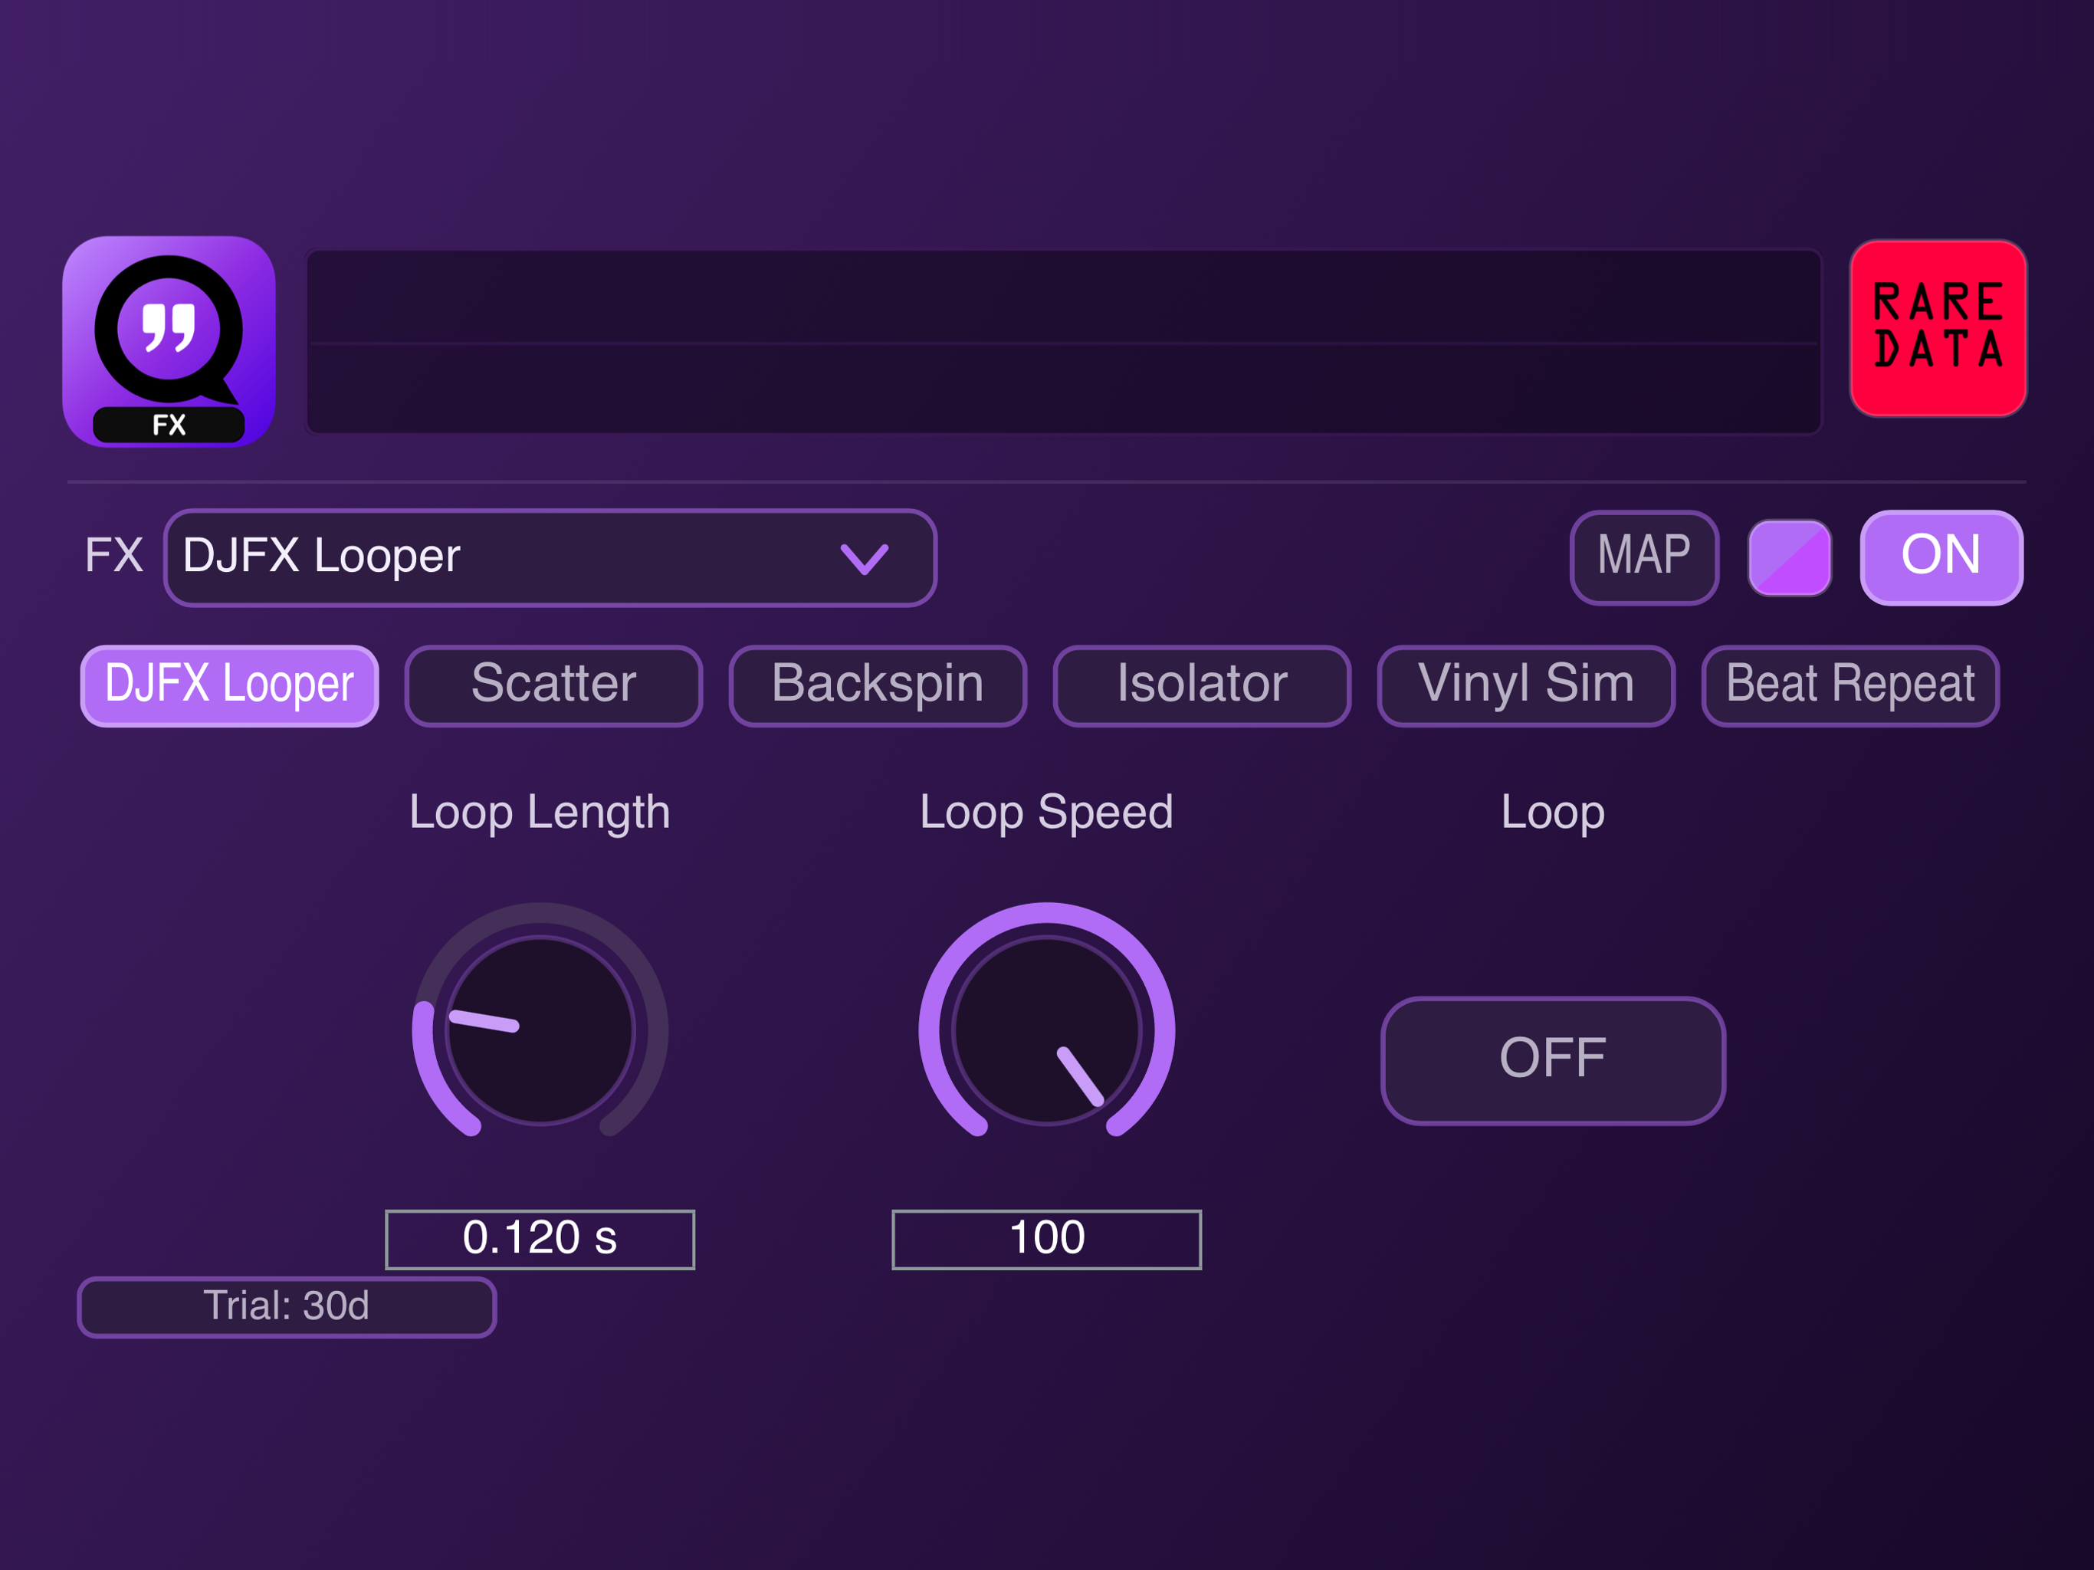Click the Loop Length label
The height and width of the screenshot is (1570, 2094).
540,813
